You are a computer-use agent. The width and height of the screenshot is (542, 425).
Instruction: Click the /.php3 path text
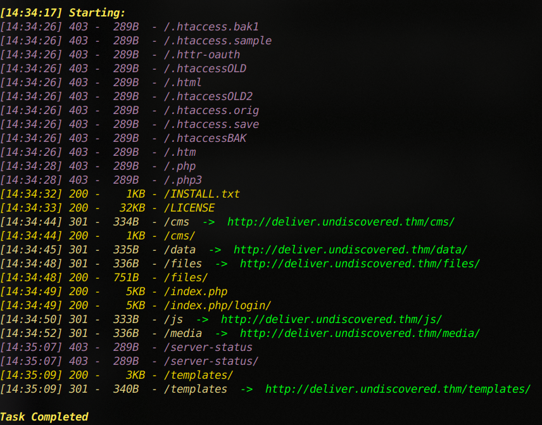pos(183,180)
